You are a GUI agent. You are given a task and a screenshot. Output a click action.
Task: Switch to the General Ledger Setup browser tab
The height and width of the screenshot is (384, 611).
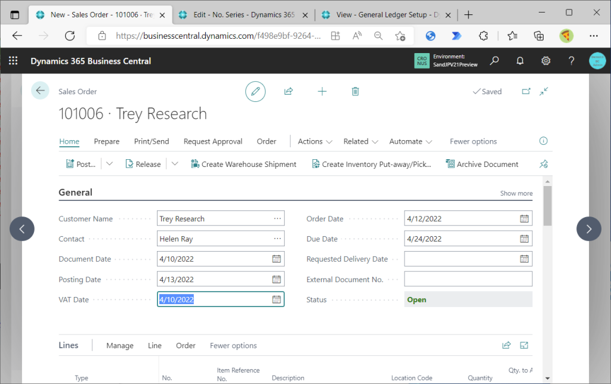(x=387, y=15)
